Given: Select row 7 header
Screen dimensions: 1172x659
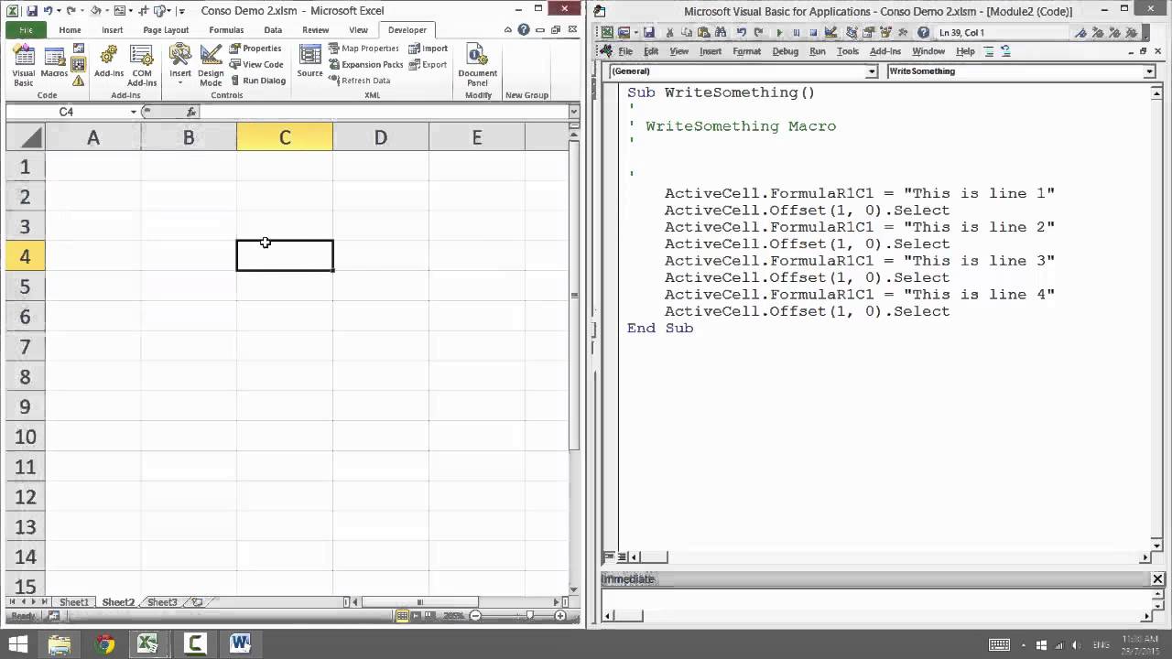Looking at the screenshot, I should click(26, 347).
